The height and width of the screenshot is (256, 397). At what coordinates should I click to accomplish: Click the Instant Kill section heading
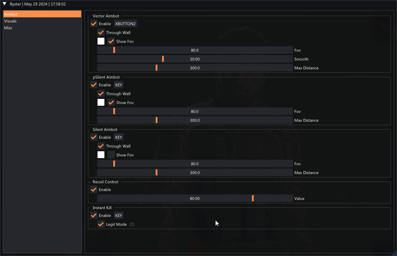pos(102,207)
